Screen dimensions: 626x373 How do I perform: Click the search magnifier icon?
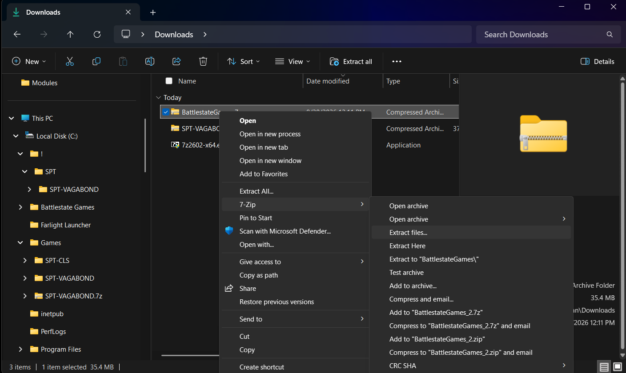(610, 34)
